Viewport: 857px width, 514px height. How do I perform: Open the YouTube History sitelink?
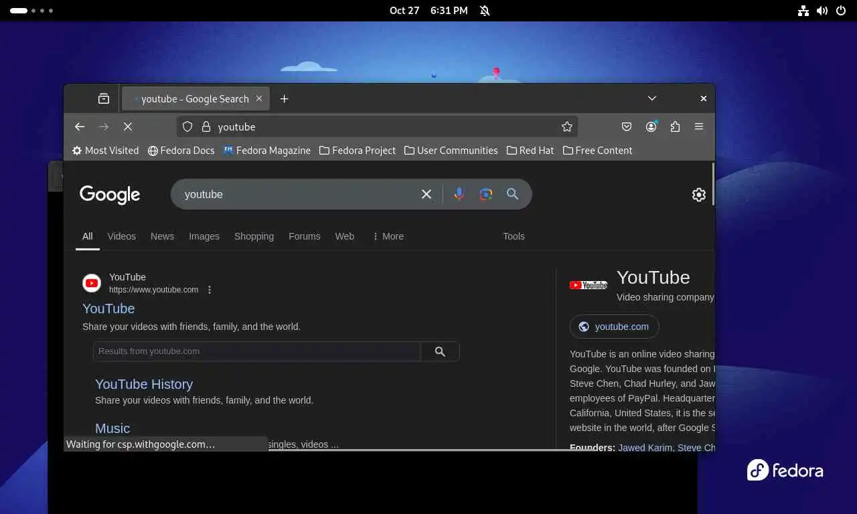pyautogui.click(x=144, y=384)
